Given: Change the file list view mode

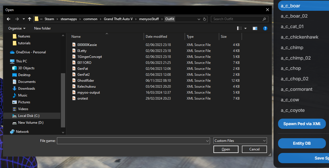Looking at the screenshot, I should [x=239, y=28].
